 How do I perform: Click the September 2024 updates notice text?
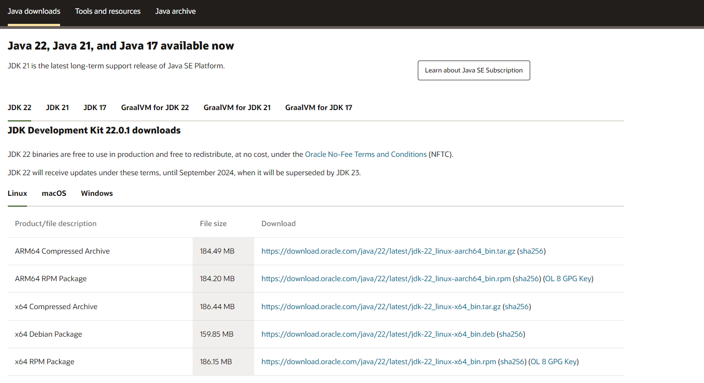[184, 173]
